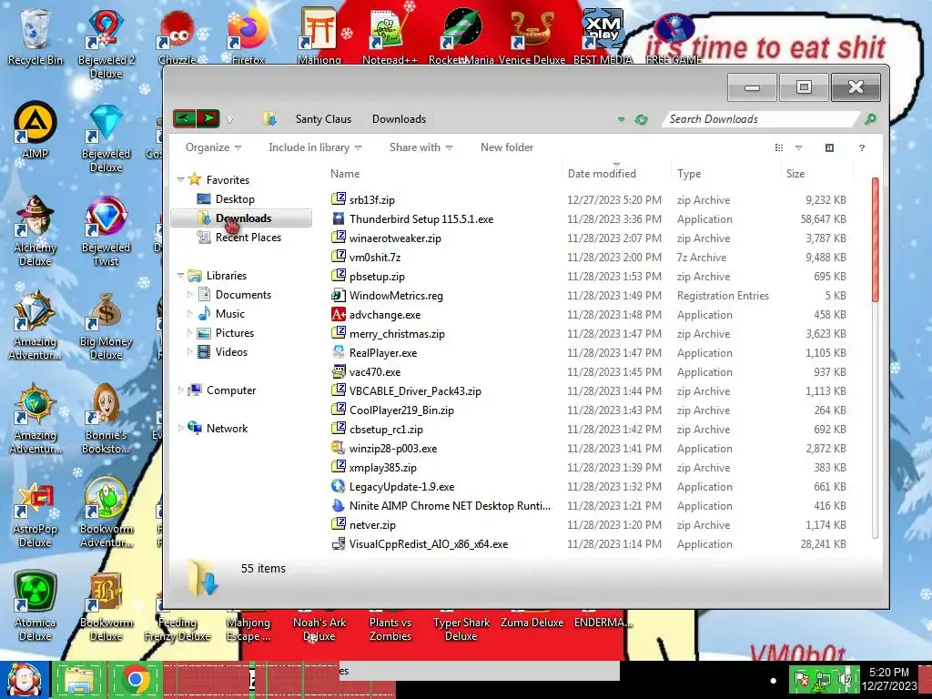Viewport: 932px width, 699px height.
Task: Select vac470.exe application icon
Action: pyautogui.click(x=339, y=371)
